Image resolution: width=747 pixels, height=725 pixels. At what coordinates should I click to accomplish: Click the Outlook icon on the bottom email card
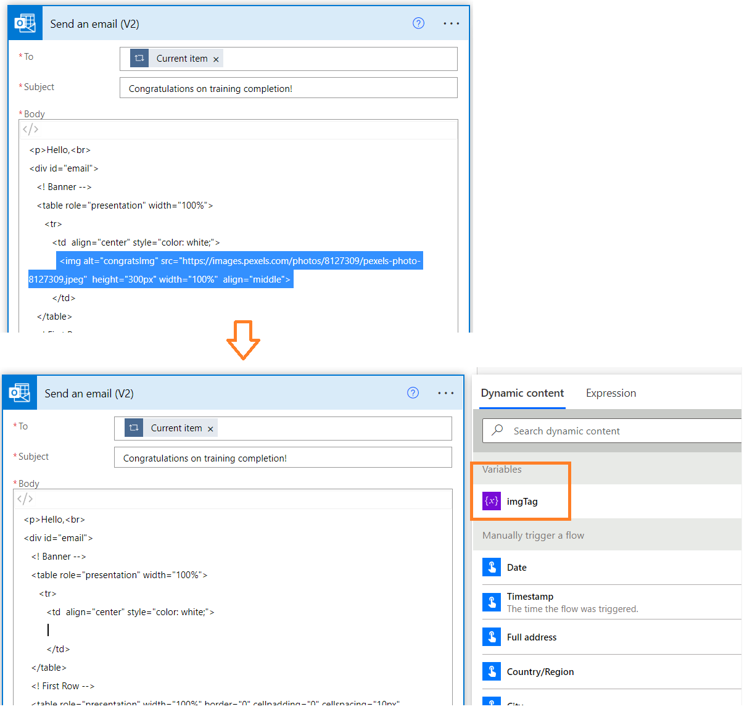click(x=19, y=392)
